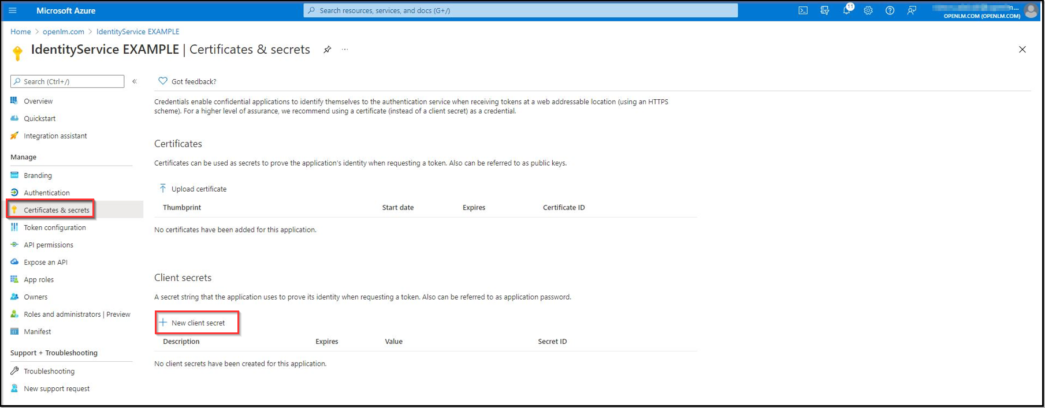The height and width of the screenshot is (408, 1045).
Task: Click the feedback icon in top bar
Action: click(912, 10)
